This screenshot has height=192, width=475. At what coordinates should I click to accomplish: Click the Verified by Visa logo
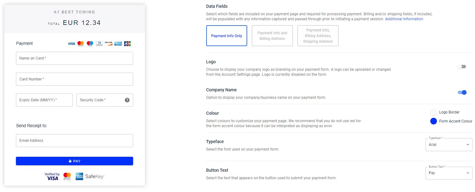(x=52, y=176)
